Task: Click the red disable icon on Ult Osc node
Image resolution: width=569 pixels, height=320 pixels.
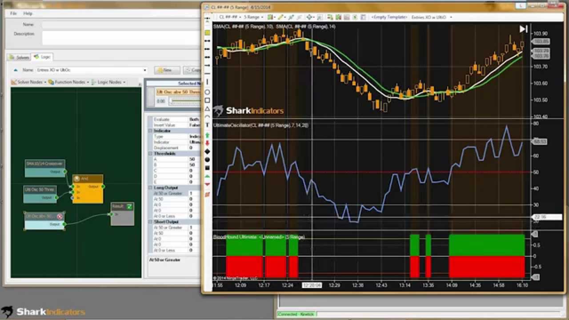Action: click(60, 216)
